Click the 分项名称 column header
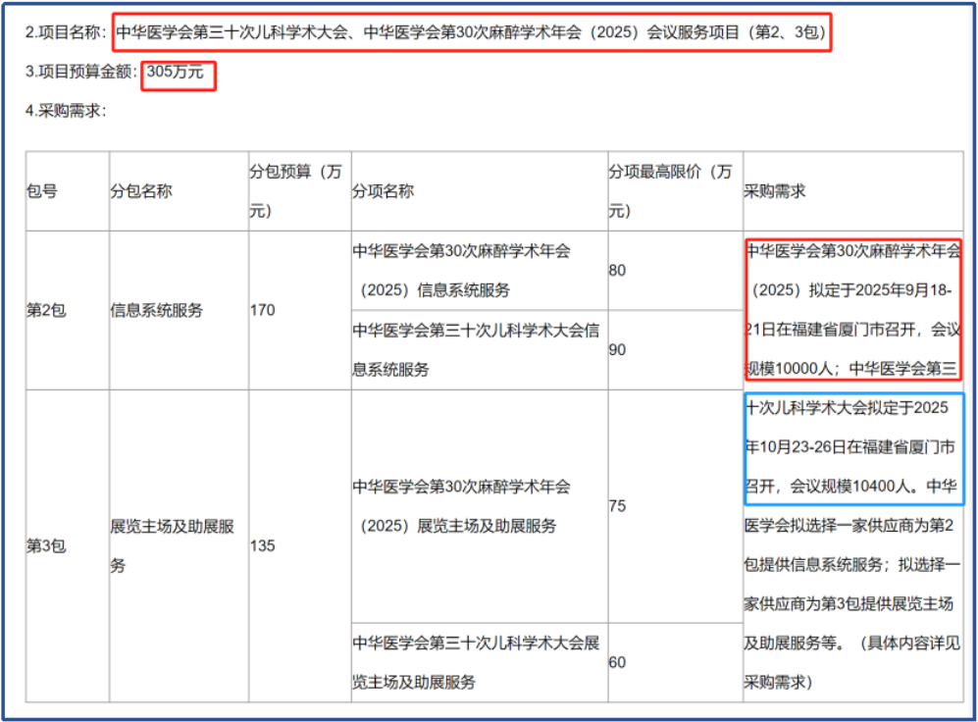 [x=385, y=191]
